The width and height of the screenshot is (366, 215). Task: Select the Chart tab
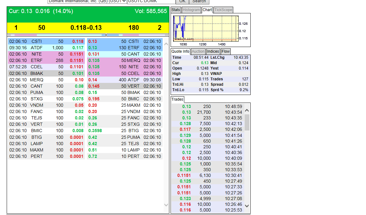coord(207,10)
